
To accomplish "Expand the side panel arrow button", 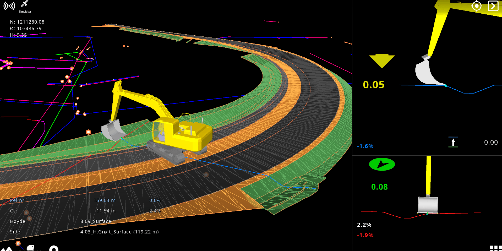I will click(x=493, y=6).
